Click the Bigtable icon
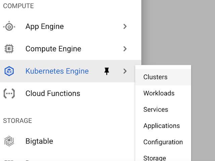 (x=9, y=141)
